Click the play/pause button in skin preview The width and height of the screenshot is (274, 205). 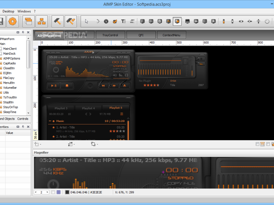pos(54,86)
